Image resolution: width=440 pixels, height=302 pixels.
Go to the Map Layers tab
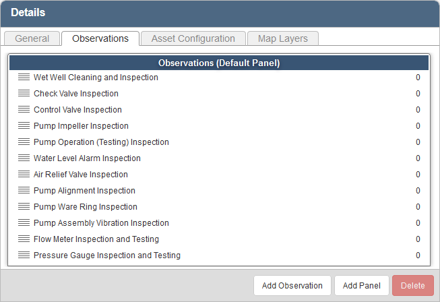[x=282, y=38]
